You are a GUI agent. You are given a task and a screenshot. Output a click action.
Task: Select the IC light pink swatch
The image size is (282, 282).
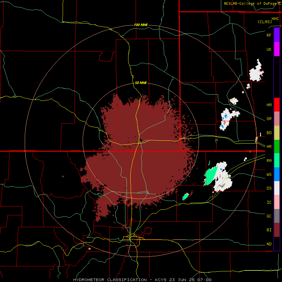(277, 202)
